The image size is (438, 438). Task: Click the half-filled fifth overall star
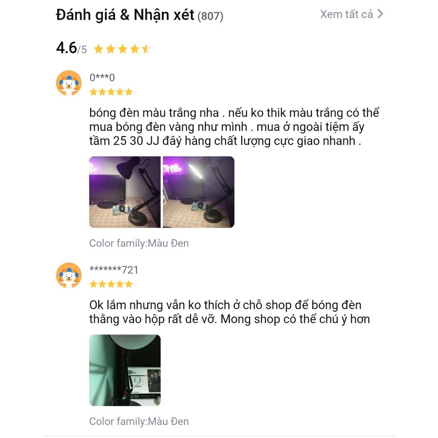tap(146, 49)
